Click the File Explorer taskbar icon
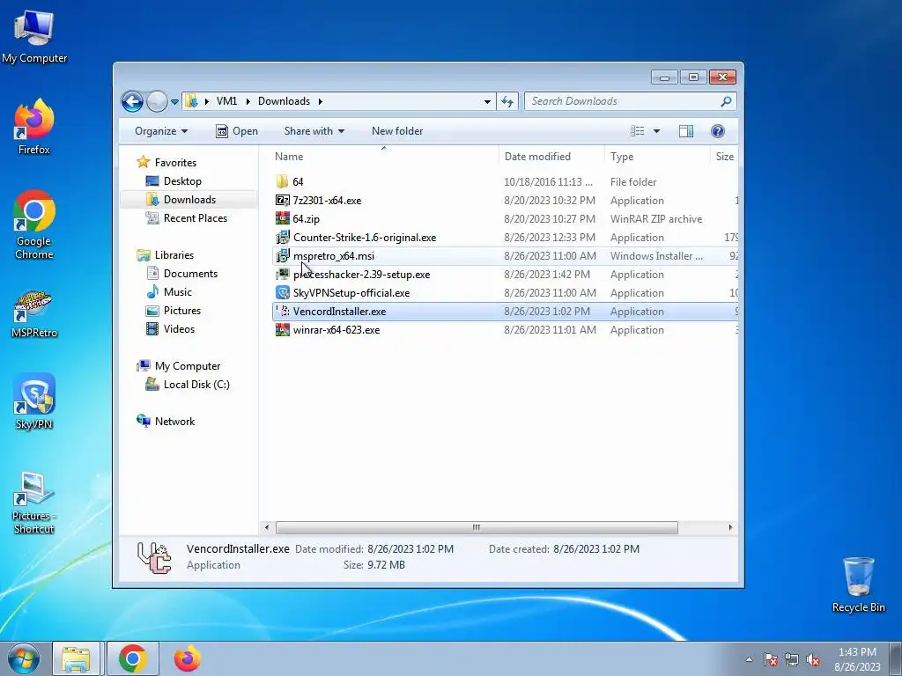The image size is (902, 676). [x=76, y=658]
